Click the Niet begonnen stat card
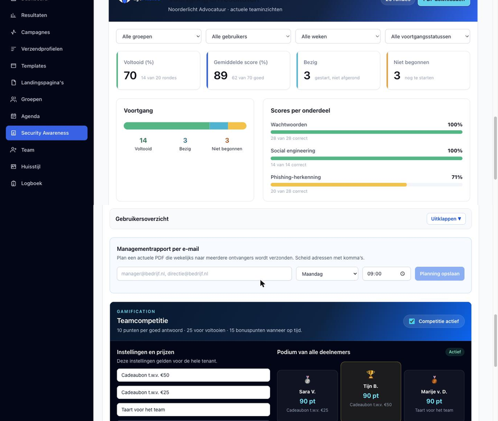This screenshot has height=421, width=498. (428, 70)
